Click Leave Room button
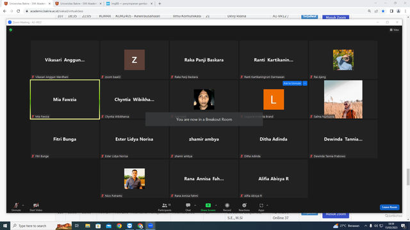Viewport: 410px width, 230px height. 389,207
